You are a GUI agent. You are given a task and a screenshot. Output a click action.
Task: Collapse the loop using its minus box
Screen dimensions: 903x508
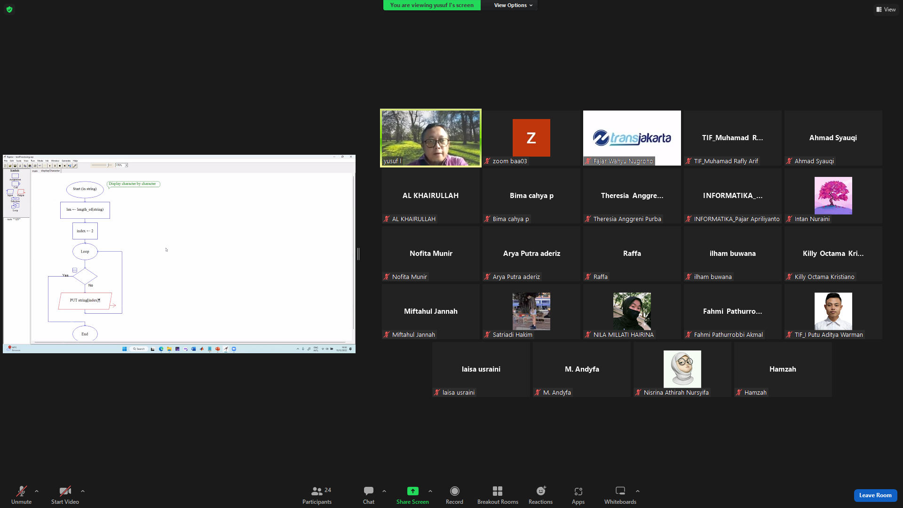click(x=75, y=270)
